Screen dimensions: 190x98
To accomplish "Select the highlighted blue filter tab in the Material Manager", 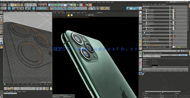I will tap(10, 93).
